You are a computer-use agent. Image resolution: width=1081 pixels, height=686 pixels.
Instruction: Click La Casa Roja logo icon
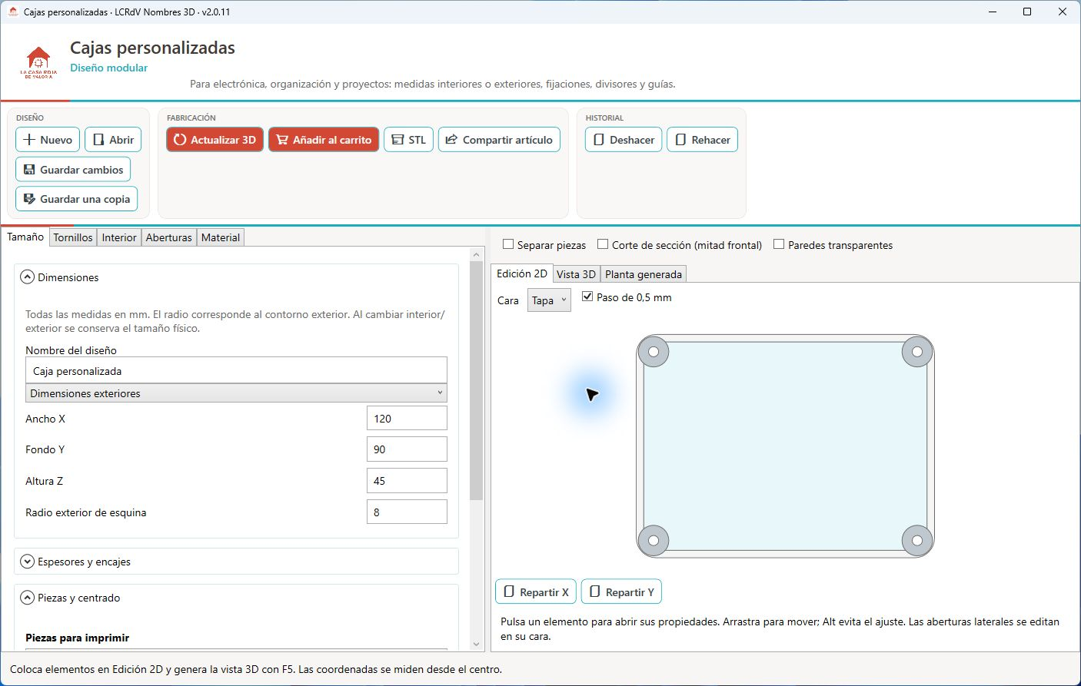click(38, 62)
